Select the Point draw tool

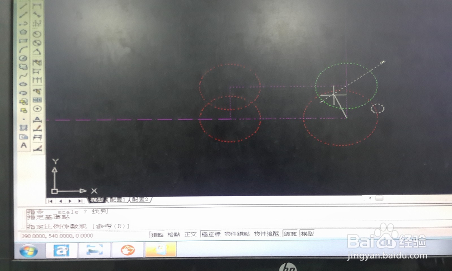pyautogui.click(x=24, y=119)
